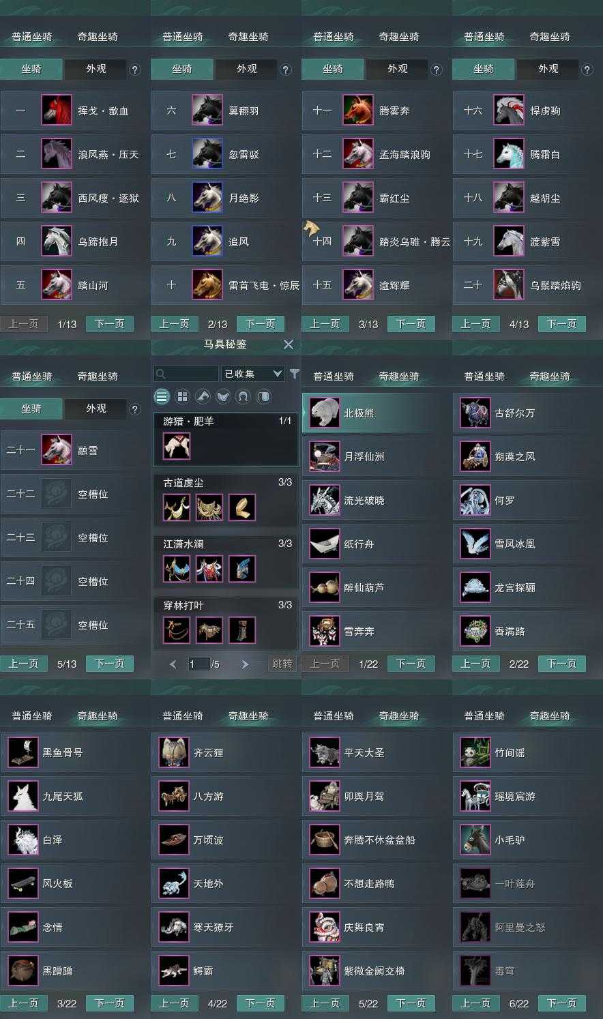
Task: Click the search box in 马具秘鉴
Action: [186, 374]
